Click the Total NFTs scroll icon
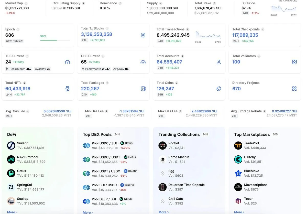This screenshot has width=307, height=214. pyautogui.click(x=67, y=89)
